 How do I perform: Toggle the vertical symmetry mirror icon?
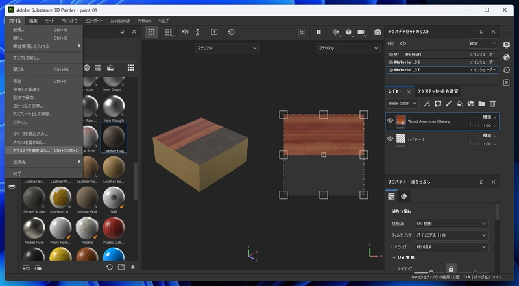[198, 32]
